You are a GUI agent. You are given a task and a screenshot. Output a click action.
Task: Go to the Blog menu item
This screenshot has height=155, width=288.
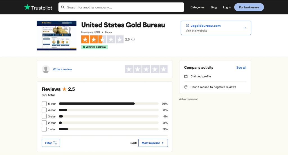[x=214, y=7]
